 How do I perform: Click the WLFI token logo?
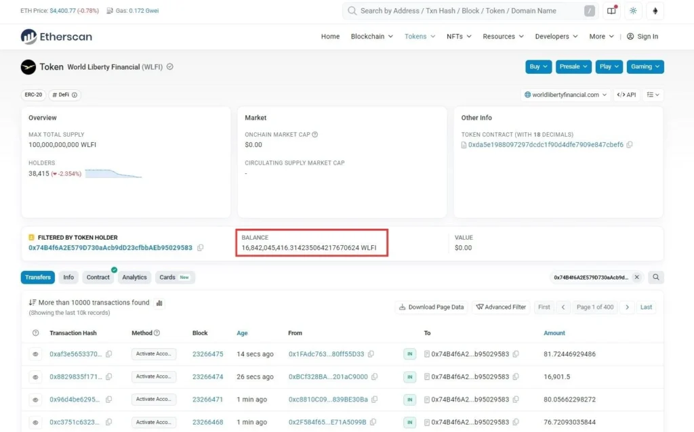pyautogui.click(x=28, y=67)
